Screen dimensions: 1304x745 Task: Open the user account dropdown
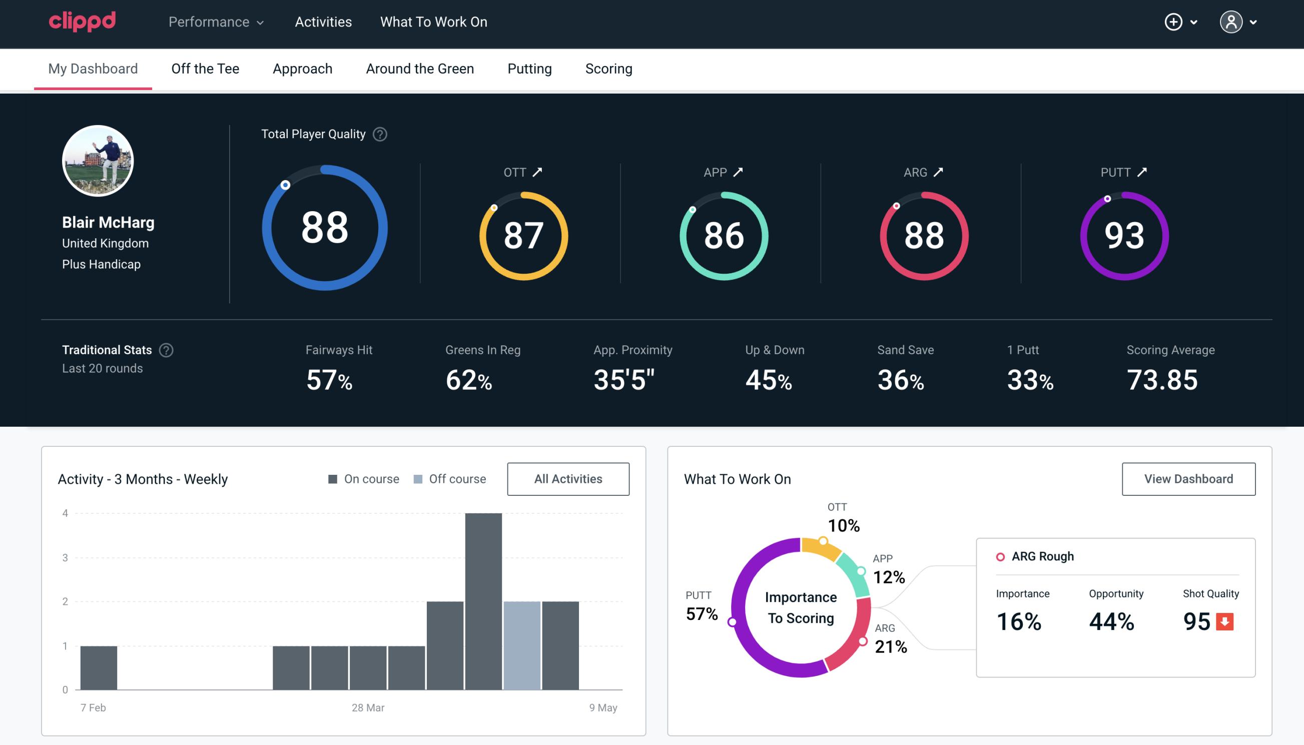(1238, 23)
